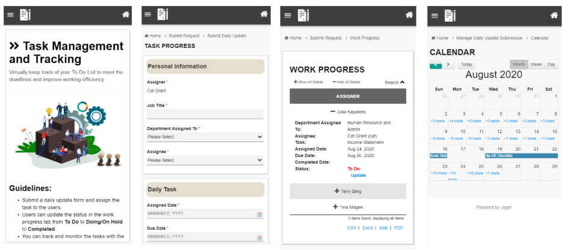Export work progress as Excel

[368, 228]
